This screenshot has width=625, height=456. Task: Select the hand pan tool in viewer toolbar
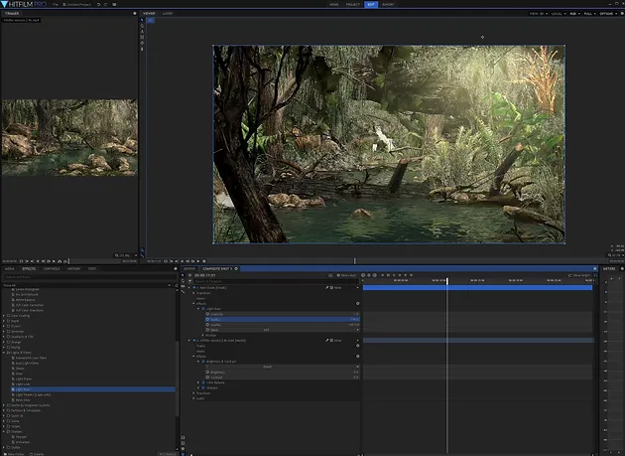pos(142,26)
